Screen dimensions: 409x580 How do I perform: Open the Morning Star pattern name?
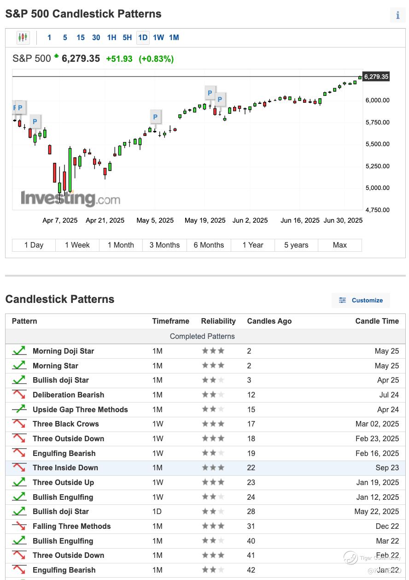[55, 366]
